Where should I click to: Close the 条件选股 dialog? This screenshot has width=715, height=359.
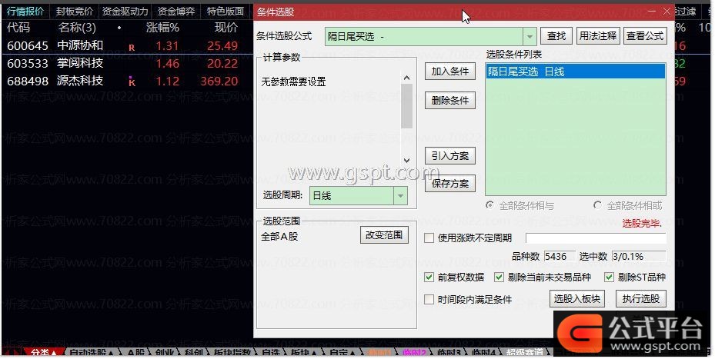[x=666, y=12]
